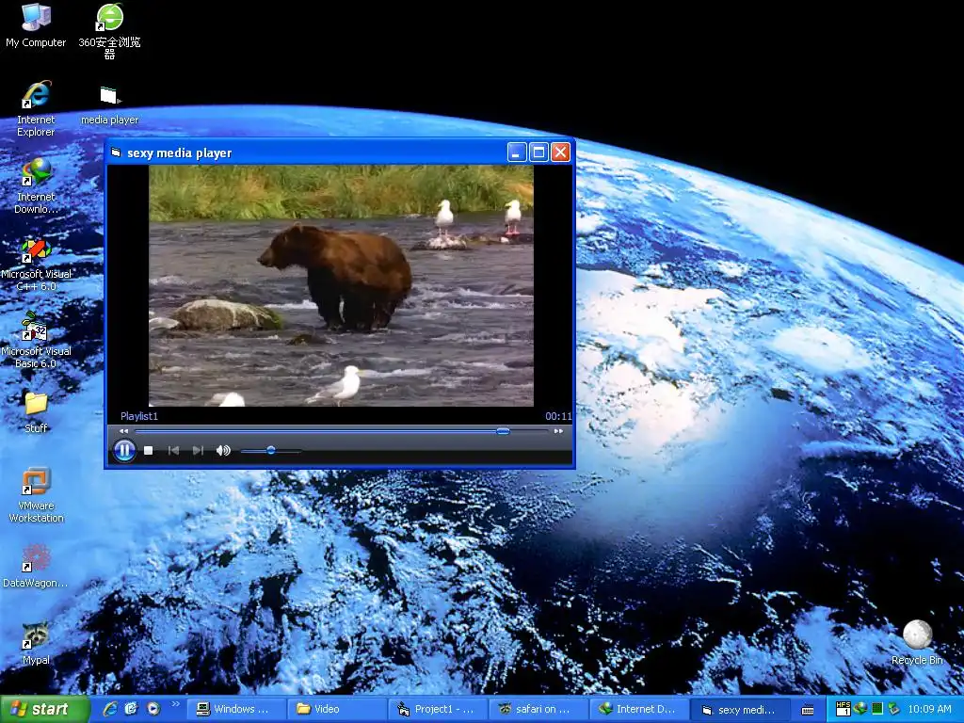Click the bear video frame in the player
Viewport: 964px width, 723px height.
341,285
